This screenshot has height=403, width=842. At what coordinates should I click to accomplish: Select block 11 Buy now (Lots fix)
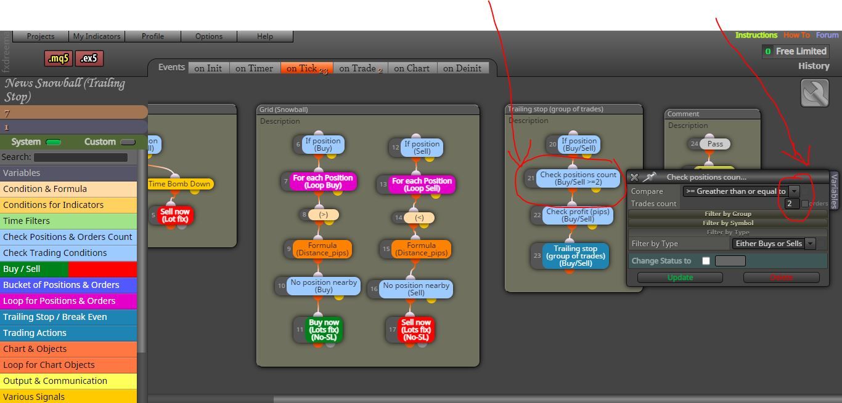click(x=324, y=330)
